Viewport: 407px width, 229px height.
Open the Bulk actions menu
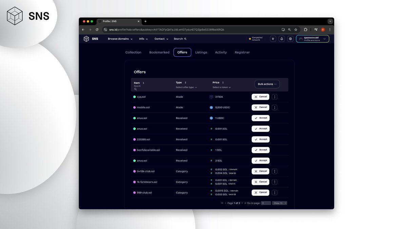point(267,84)
